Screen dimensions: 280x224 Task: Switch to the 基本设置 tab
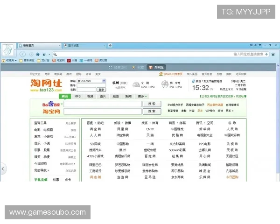[84, 46]
